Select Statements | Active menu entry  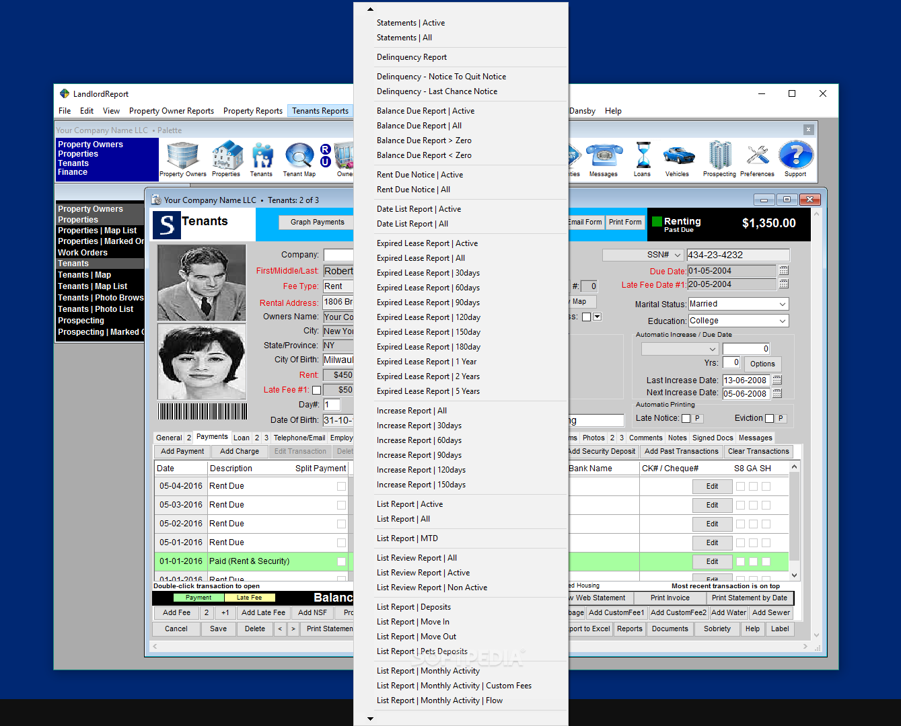410,23
